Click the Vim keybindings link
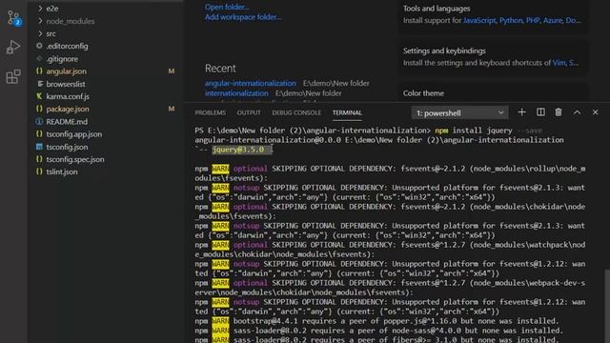The image size is (610, 343). tap(559, 63)
